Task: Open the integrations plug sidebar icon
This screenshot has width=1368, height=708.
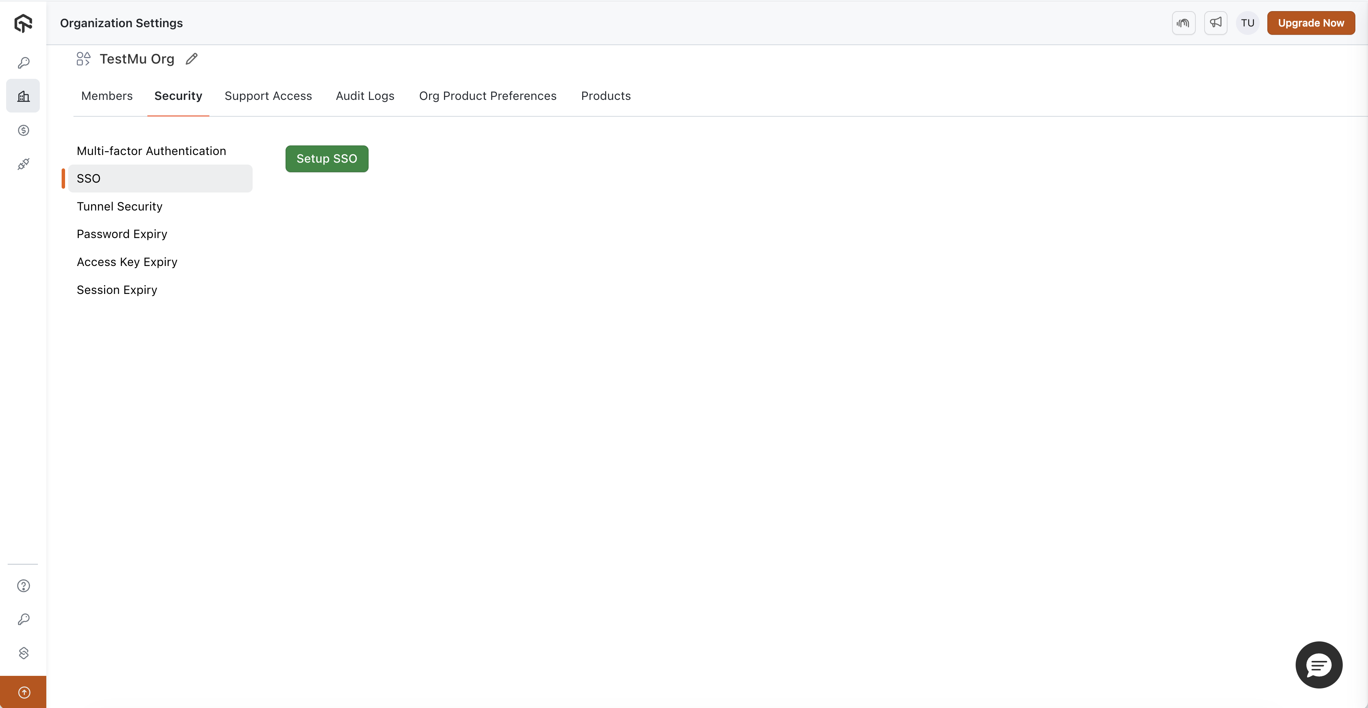Action: coord(23,164)
